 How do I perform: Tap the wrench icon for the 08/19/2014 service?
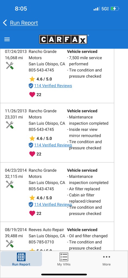click(9, 244)
